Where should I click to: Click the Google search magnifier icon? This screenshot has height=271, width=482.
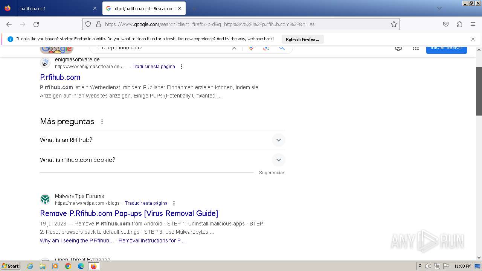(282, 48)
